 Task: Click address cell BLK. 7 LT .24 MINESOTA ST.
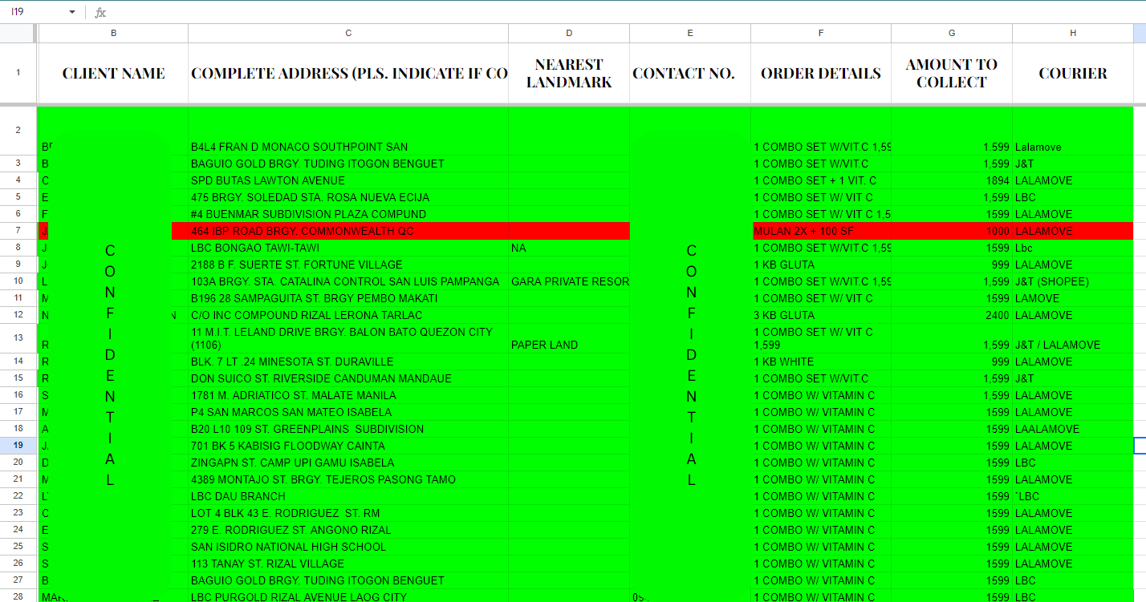click(x=348, y=362)
